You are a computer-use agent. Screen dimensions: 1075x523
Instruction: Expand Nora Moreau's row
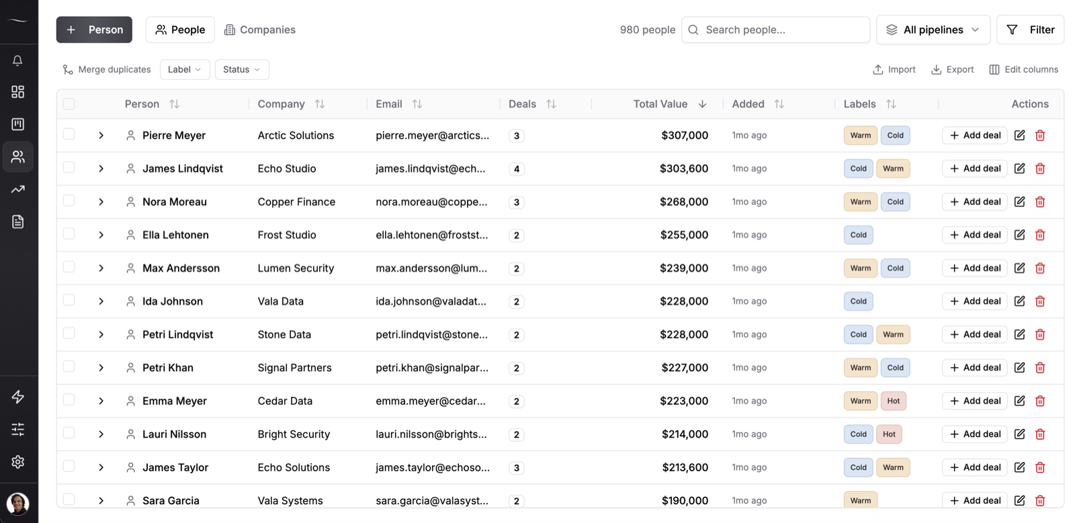point(101,202)
